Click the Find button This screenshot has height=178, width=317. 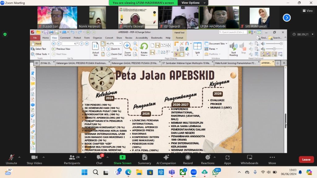point(262,38)
